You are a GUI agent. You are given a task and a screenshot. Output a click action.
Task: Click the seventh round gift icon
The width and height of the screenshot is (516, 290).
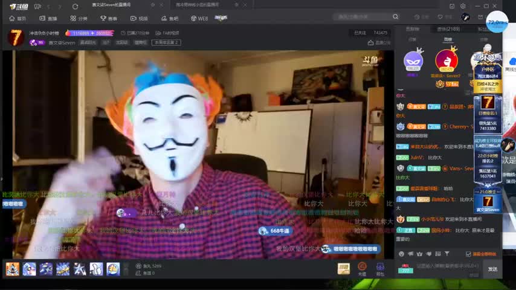113,269
